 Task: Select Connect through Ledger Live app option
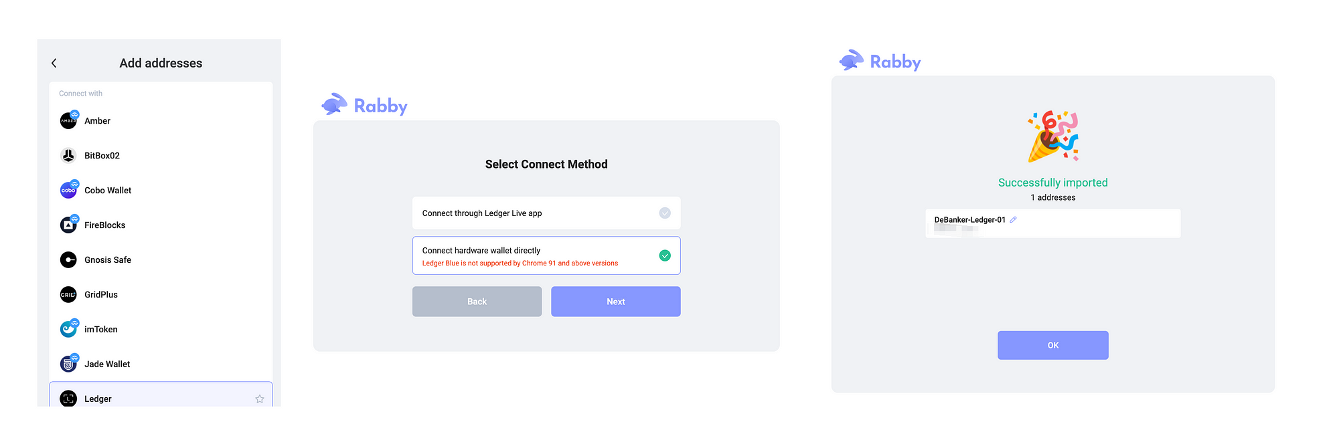pos(546,213)
